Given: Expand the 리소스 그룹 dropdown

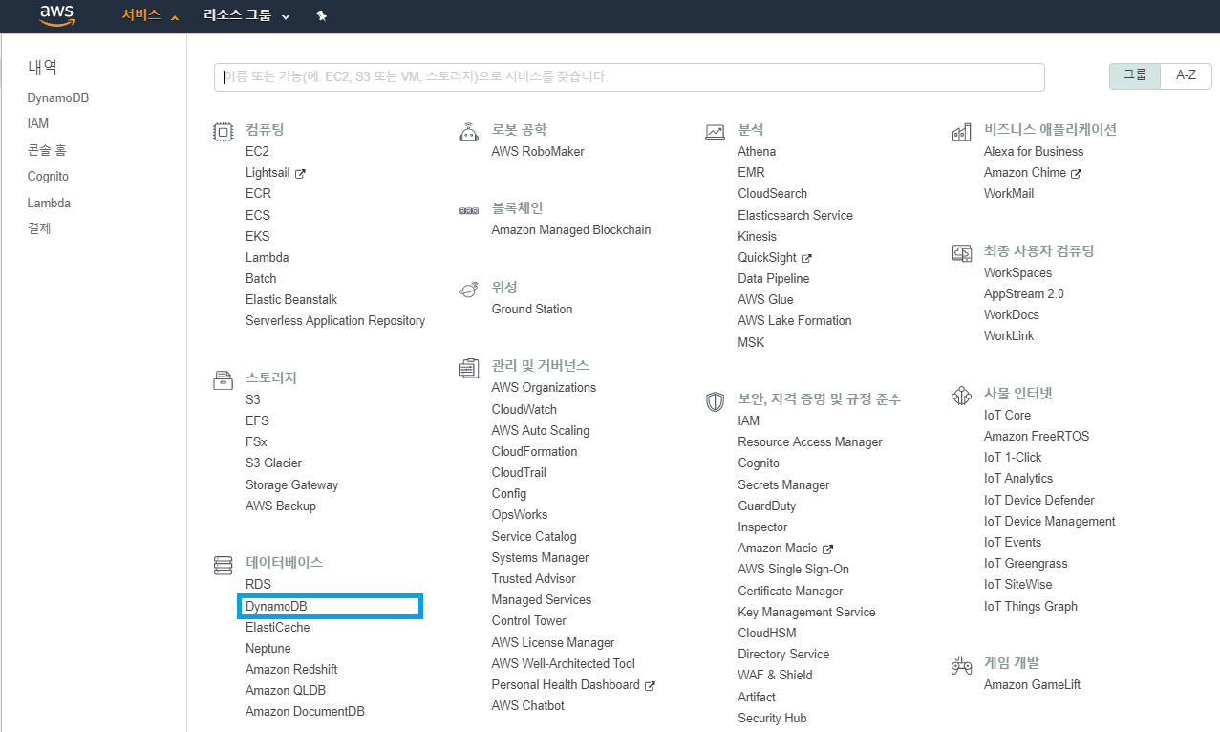Looking at the screenshot, I should (246, 16).
